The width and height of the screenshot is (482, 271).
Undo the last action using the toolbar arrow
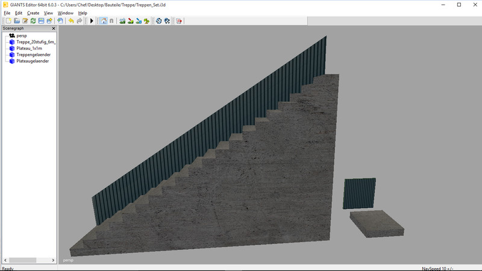coord(71,21)
